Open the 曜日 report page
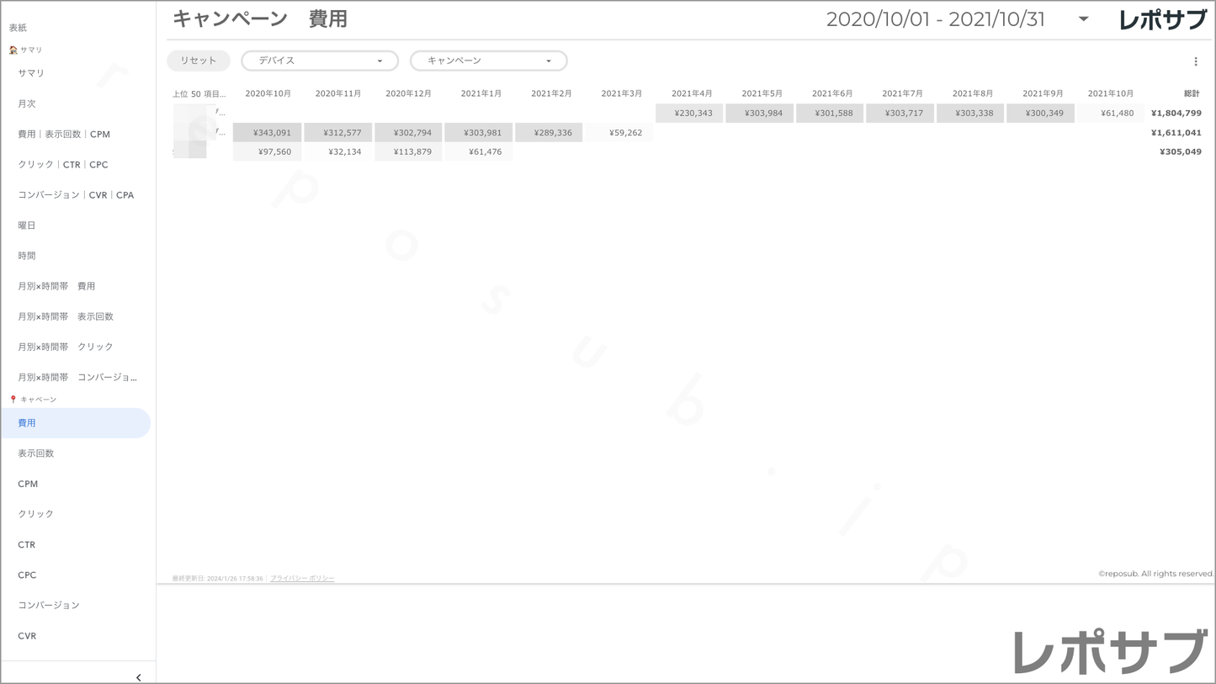Screen dimensions: 1216x684 click(27, 225)
